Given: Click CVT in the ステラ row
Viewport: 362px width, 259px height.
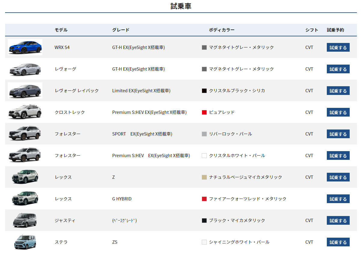Looking at the screenshot, I should [309, 242].
